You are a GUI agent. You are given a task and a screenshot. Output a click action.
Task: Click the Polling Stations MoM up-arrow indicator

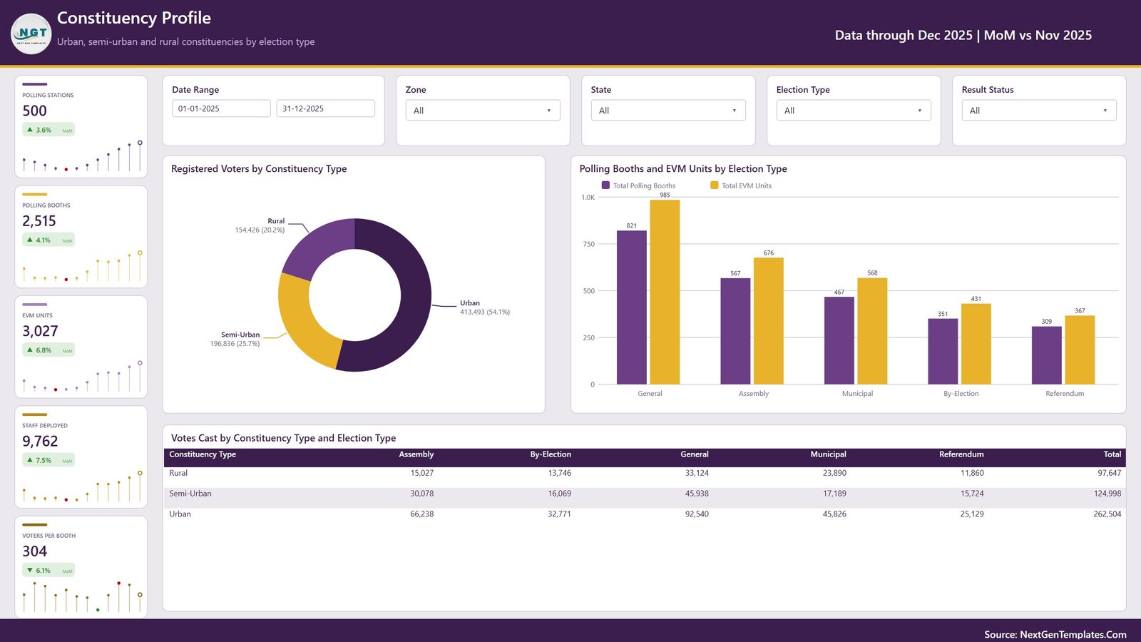click(x=30, y=130)
